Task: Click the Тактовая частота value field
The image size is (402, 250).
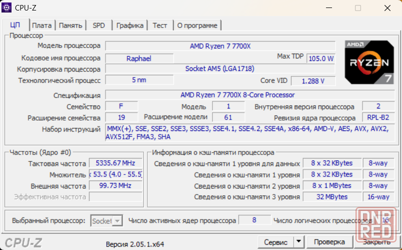Action: (115, 163)
